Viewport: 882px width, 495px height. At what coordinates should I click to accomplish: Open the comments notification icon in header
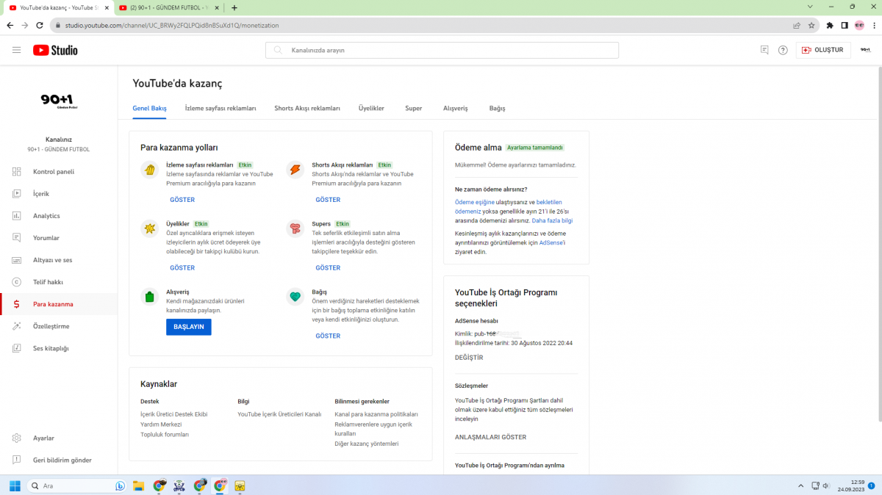pos(764,50)
